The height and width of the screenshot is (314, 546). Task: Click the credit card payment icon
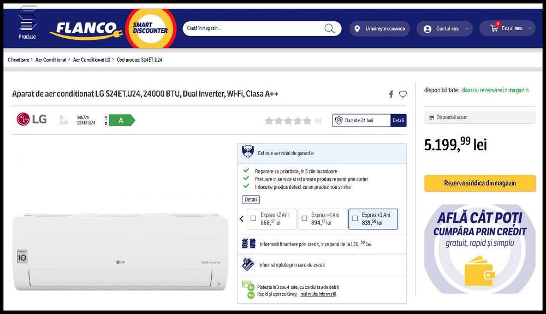248,264
